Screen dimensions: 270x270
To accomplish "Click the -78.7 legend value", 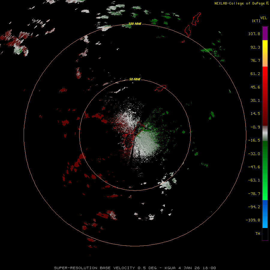I will point(254,194).
